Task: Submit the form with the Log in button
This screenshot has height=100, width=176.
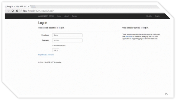Action: tap(56, 50)
